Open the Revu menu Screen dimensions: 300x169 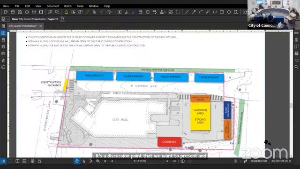pos(6,6)
